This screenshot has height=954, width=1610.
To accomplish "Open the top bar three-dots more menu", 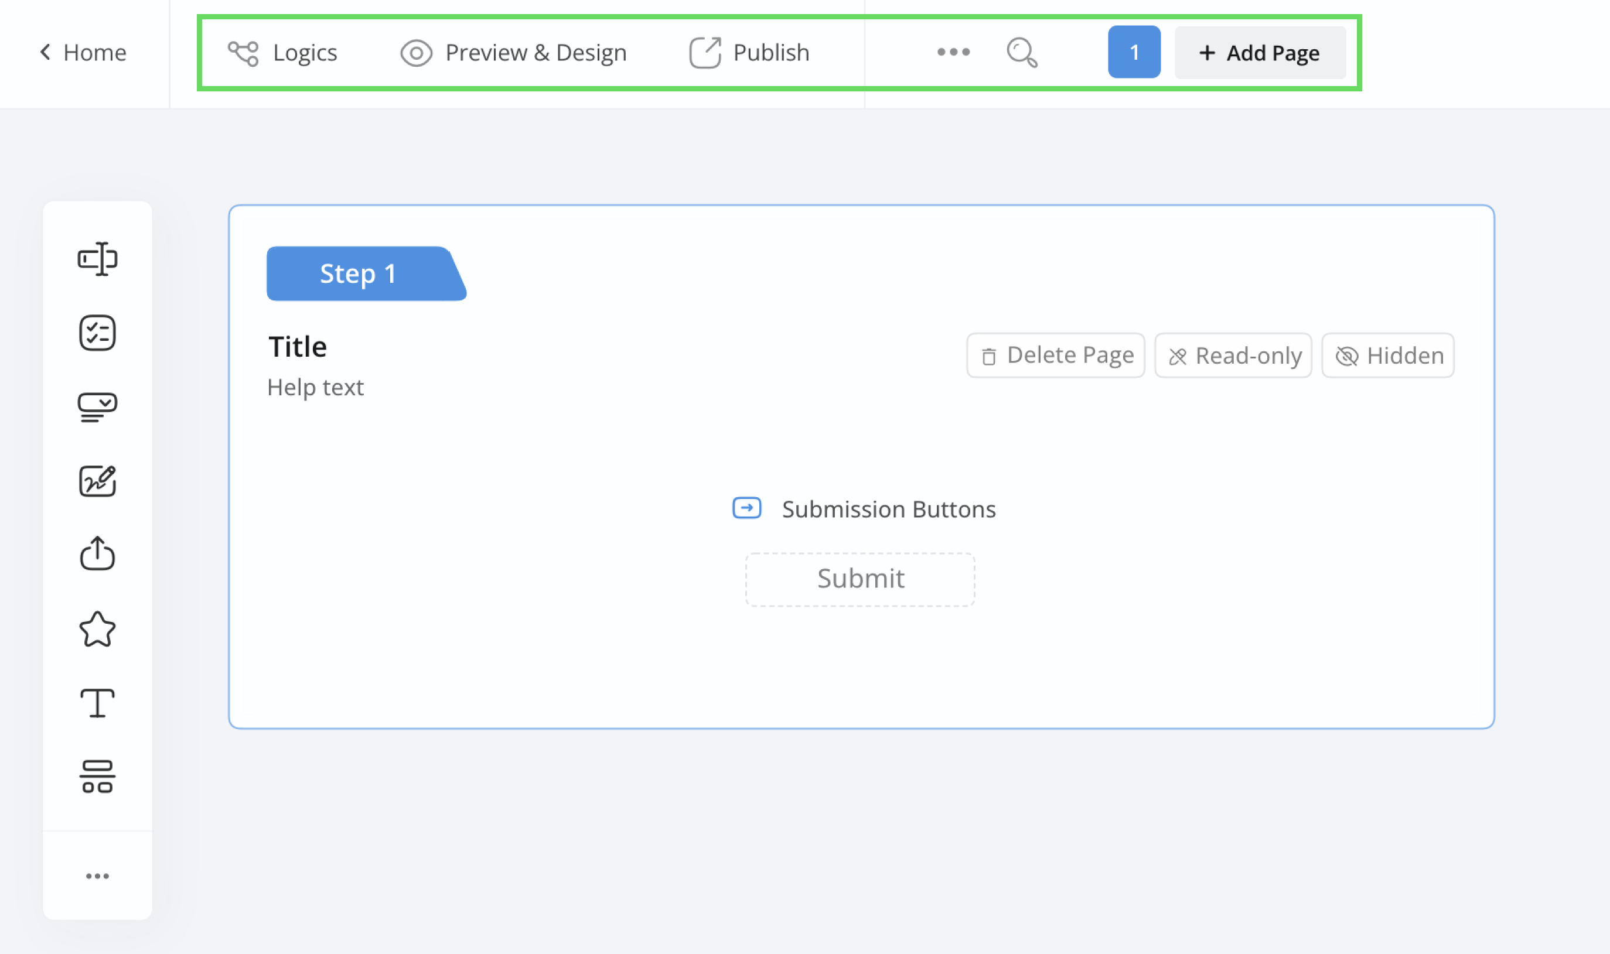I will [953, 52].
